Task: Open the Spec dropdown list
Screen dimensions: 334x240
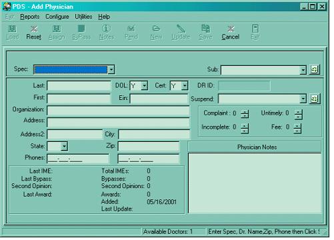Action: pos(111,69)
